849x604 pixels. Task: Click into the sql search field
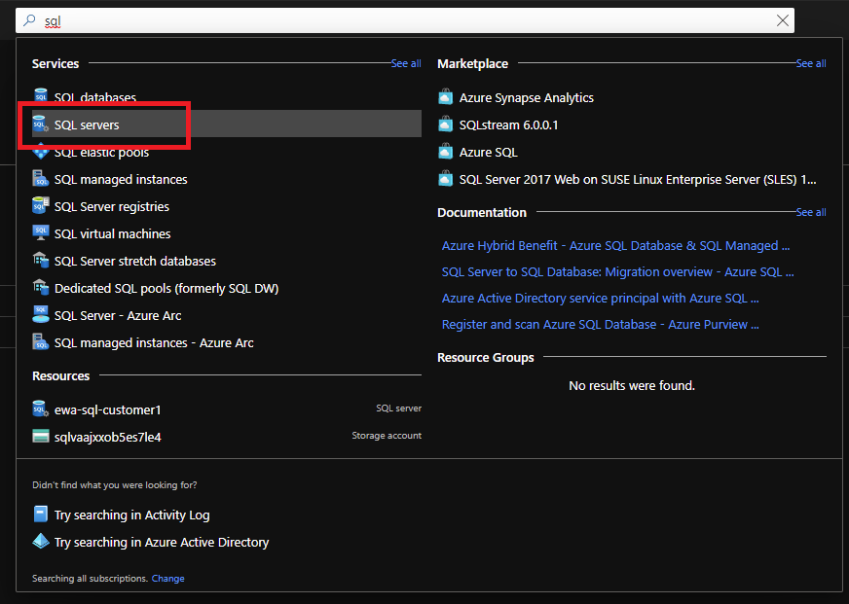(x=389, y=20)
